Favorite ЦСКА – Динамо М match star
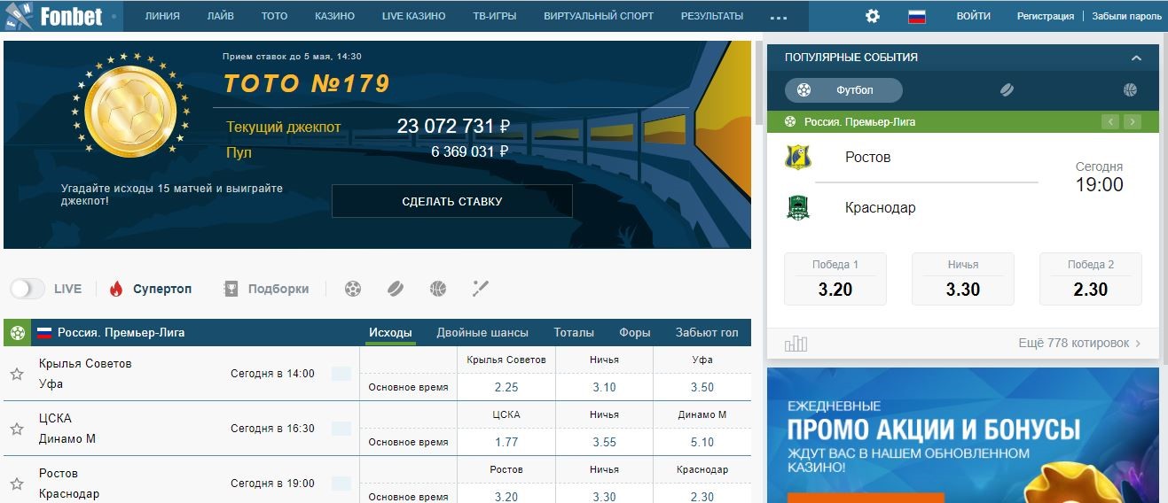This screenshot has width=1168, height=503. [x=16, y=429]
